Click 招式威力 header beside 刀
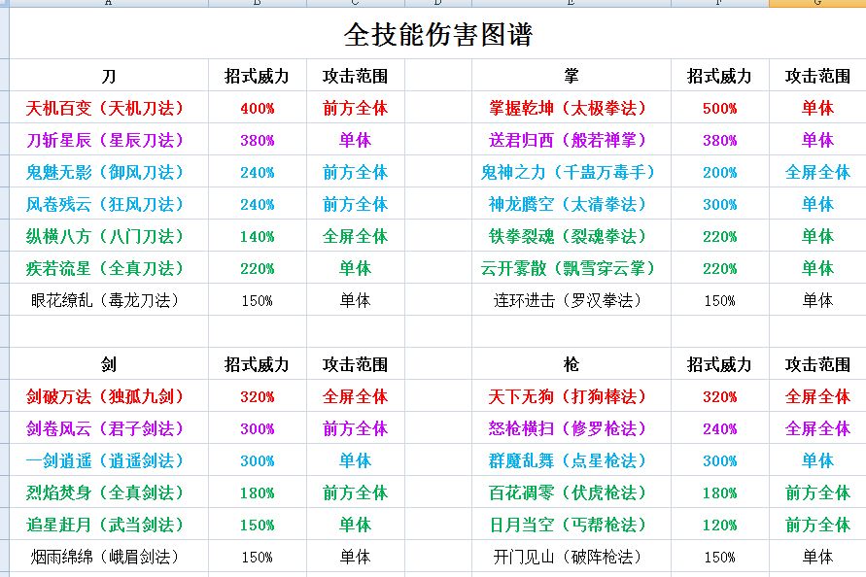The height and width of the screenshot is (577, 866). (258, 76)
